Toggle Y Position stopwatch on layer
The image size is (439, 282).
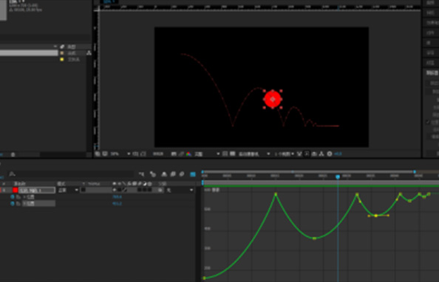(x=13, y=204)
